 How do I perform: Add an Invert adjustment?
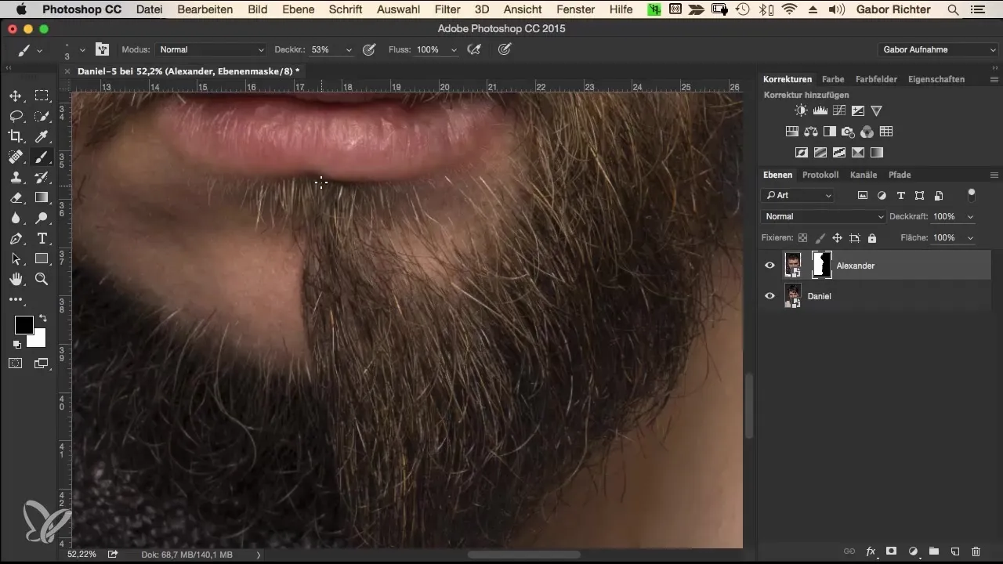click(802, 153)
